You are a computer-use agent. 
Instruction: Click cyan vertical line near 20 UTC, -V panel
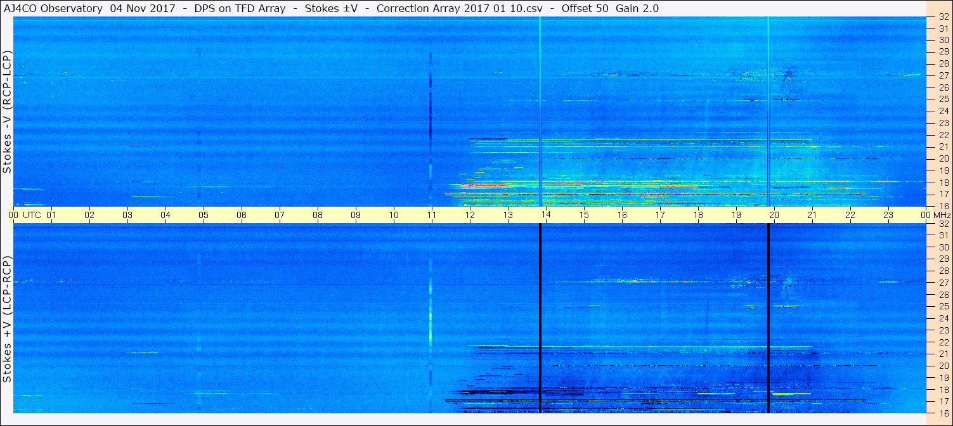pos(768,112)
